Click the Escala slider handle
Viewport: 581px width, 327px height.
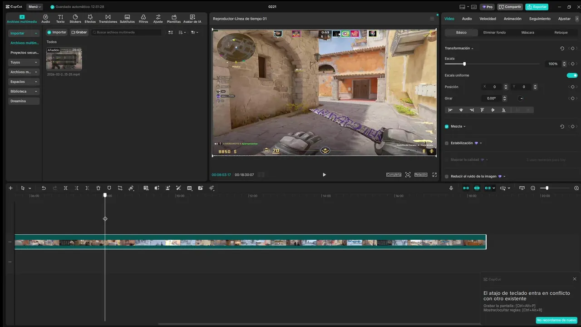pos(464,64)
